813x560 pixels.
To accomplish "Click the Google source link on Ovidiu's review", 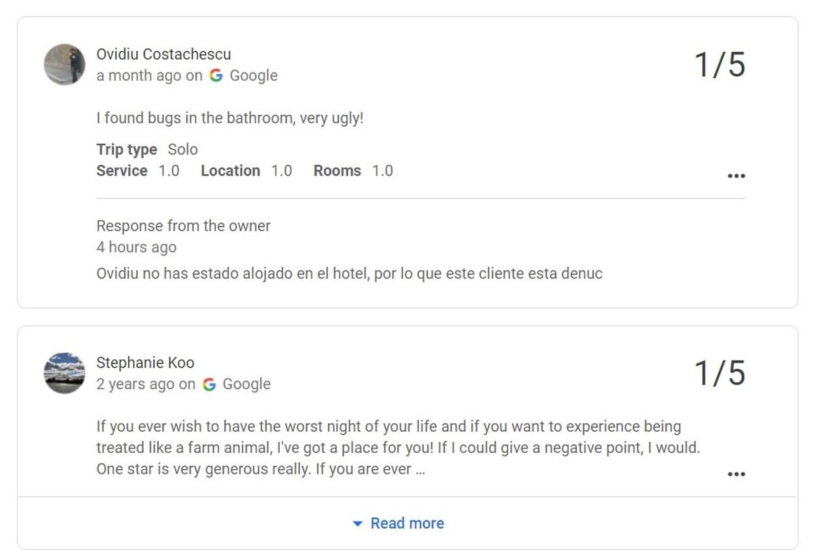I will [x=253, y=76].
